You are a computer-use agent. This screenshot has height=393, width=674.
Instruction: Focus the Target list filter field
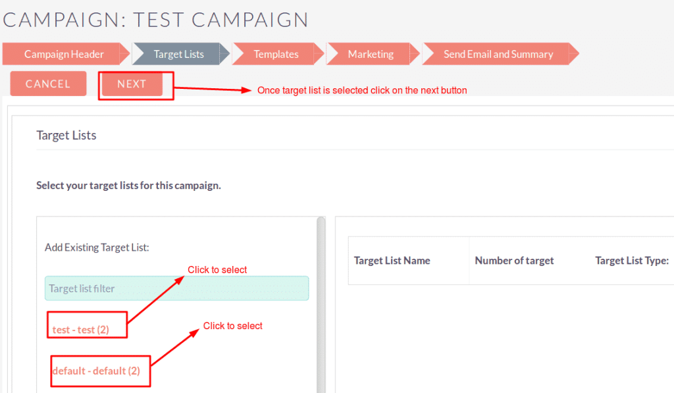click(176, 288)
